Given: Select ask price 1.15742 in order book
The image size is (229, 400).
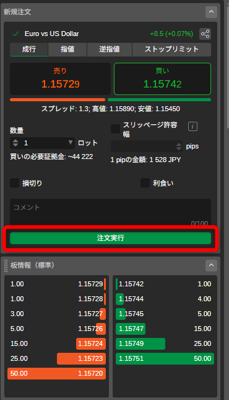Looking at the screenshot, I should pos(131,284).
